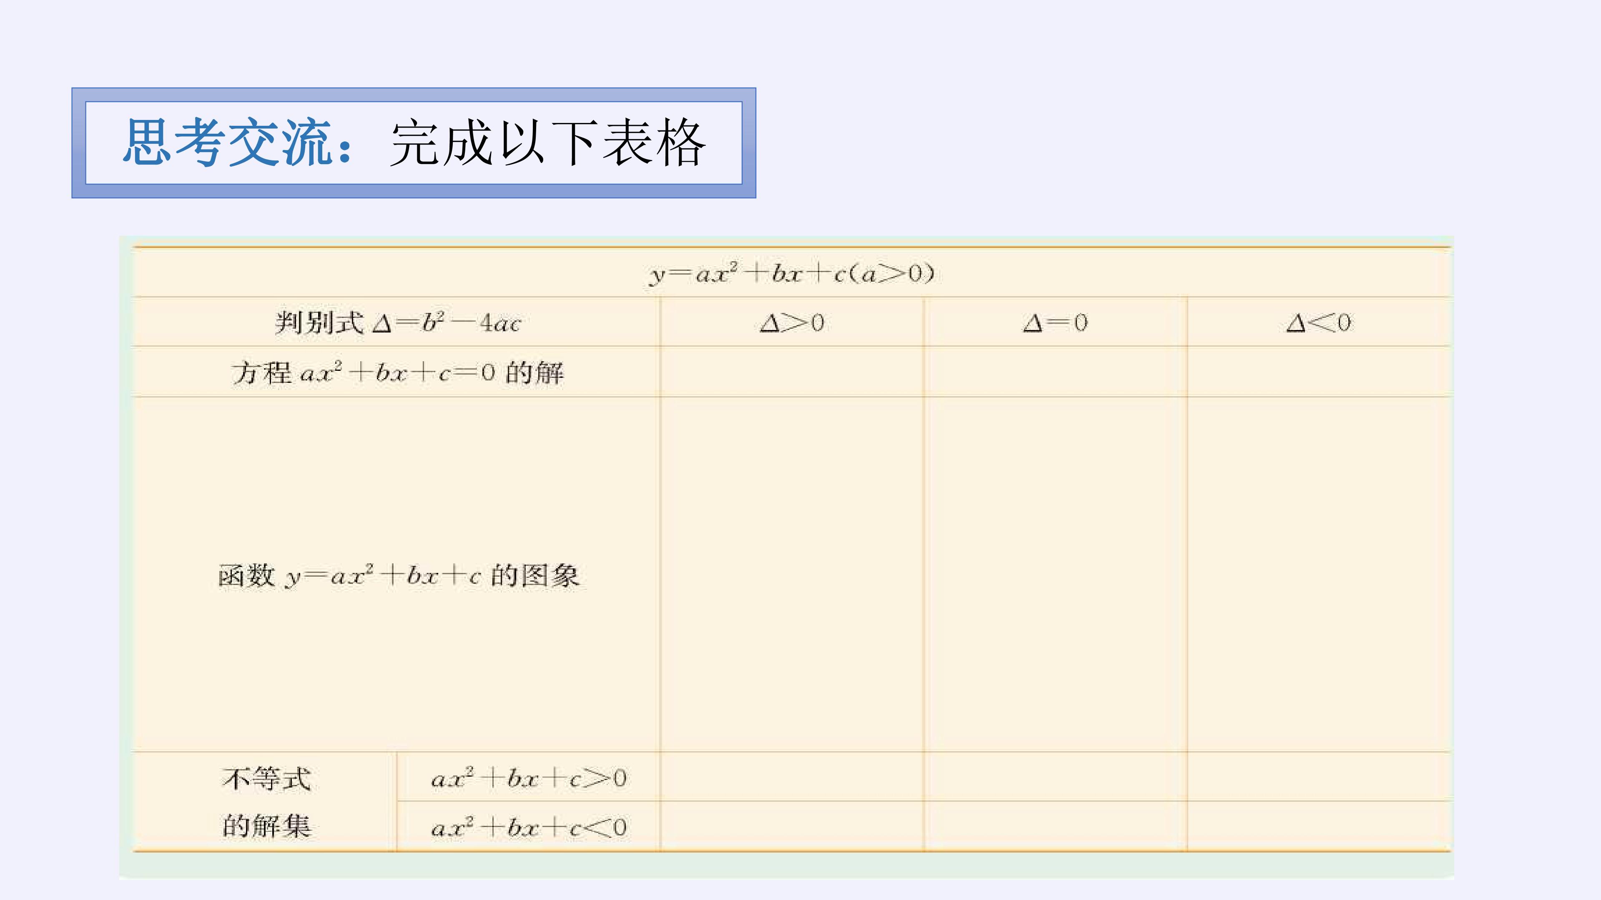1601x900 pixels.
Task: Click ax²+bx+c>0 answer cell under Δ>0
Action: [792, 777]
